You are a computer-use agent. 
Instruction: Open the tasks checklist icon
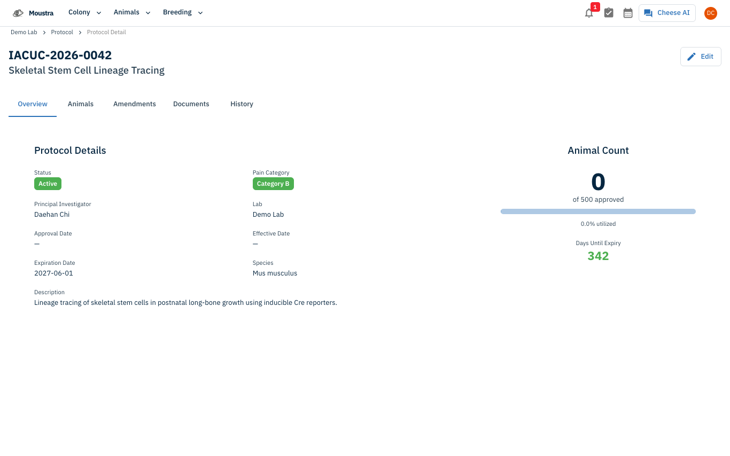[x=609, y=13]
